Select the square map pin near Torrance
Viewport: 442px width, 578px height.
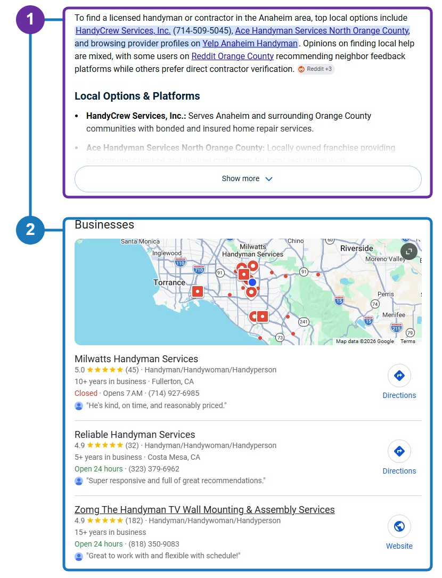(198, 291)
